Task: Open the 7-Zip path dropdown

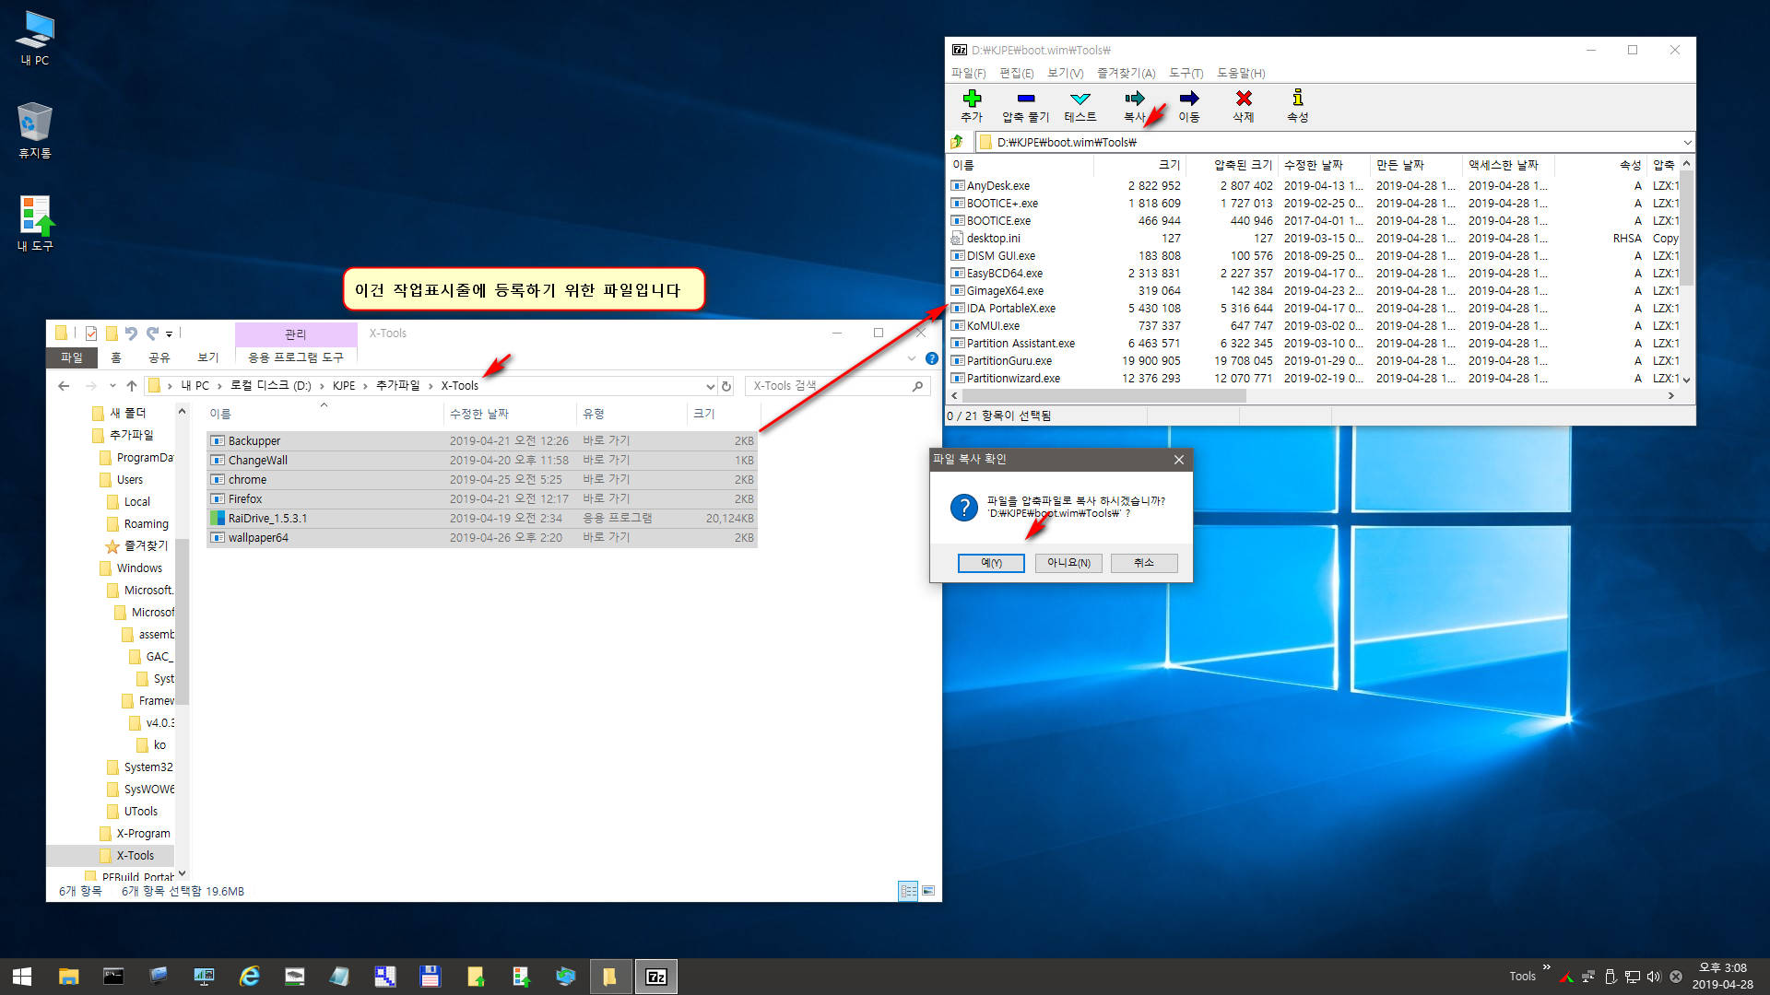Action: tap(1687, 142)
